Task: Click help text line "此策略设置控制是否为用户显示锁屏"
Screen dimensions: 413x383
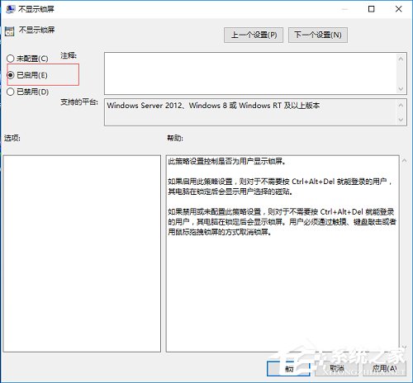Action: point(226,161)
